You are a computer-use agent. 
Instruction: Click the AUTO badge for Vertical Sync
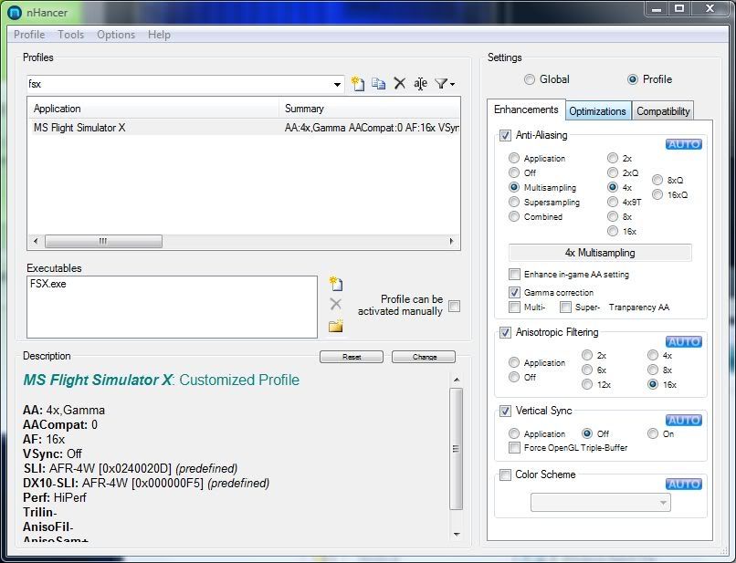[x=683, y=420]
